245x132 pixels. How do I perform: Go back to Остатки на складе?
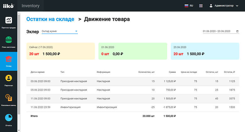coord(50,19)
